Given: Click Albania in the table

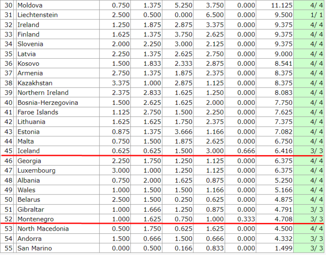Looking at the screenshot, I should click(29, 180).
